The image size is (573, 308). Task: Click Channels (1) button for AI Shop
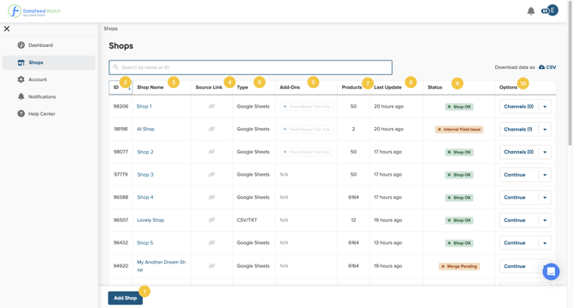click(518, 130)
